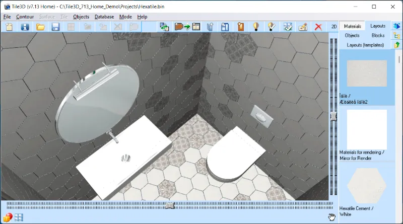
Task: Open the project info icon
Action: pyautogui.click(x=24, y=27)
